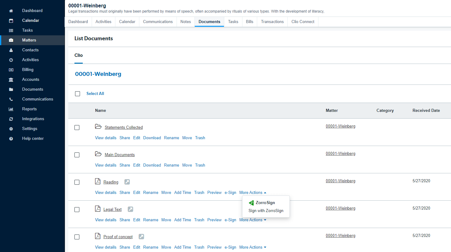The width and height of the screenshot is (451, 252).
Task: Switch to the Transactions tab
Action: (272, 22)
